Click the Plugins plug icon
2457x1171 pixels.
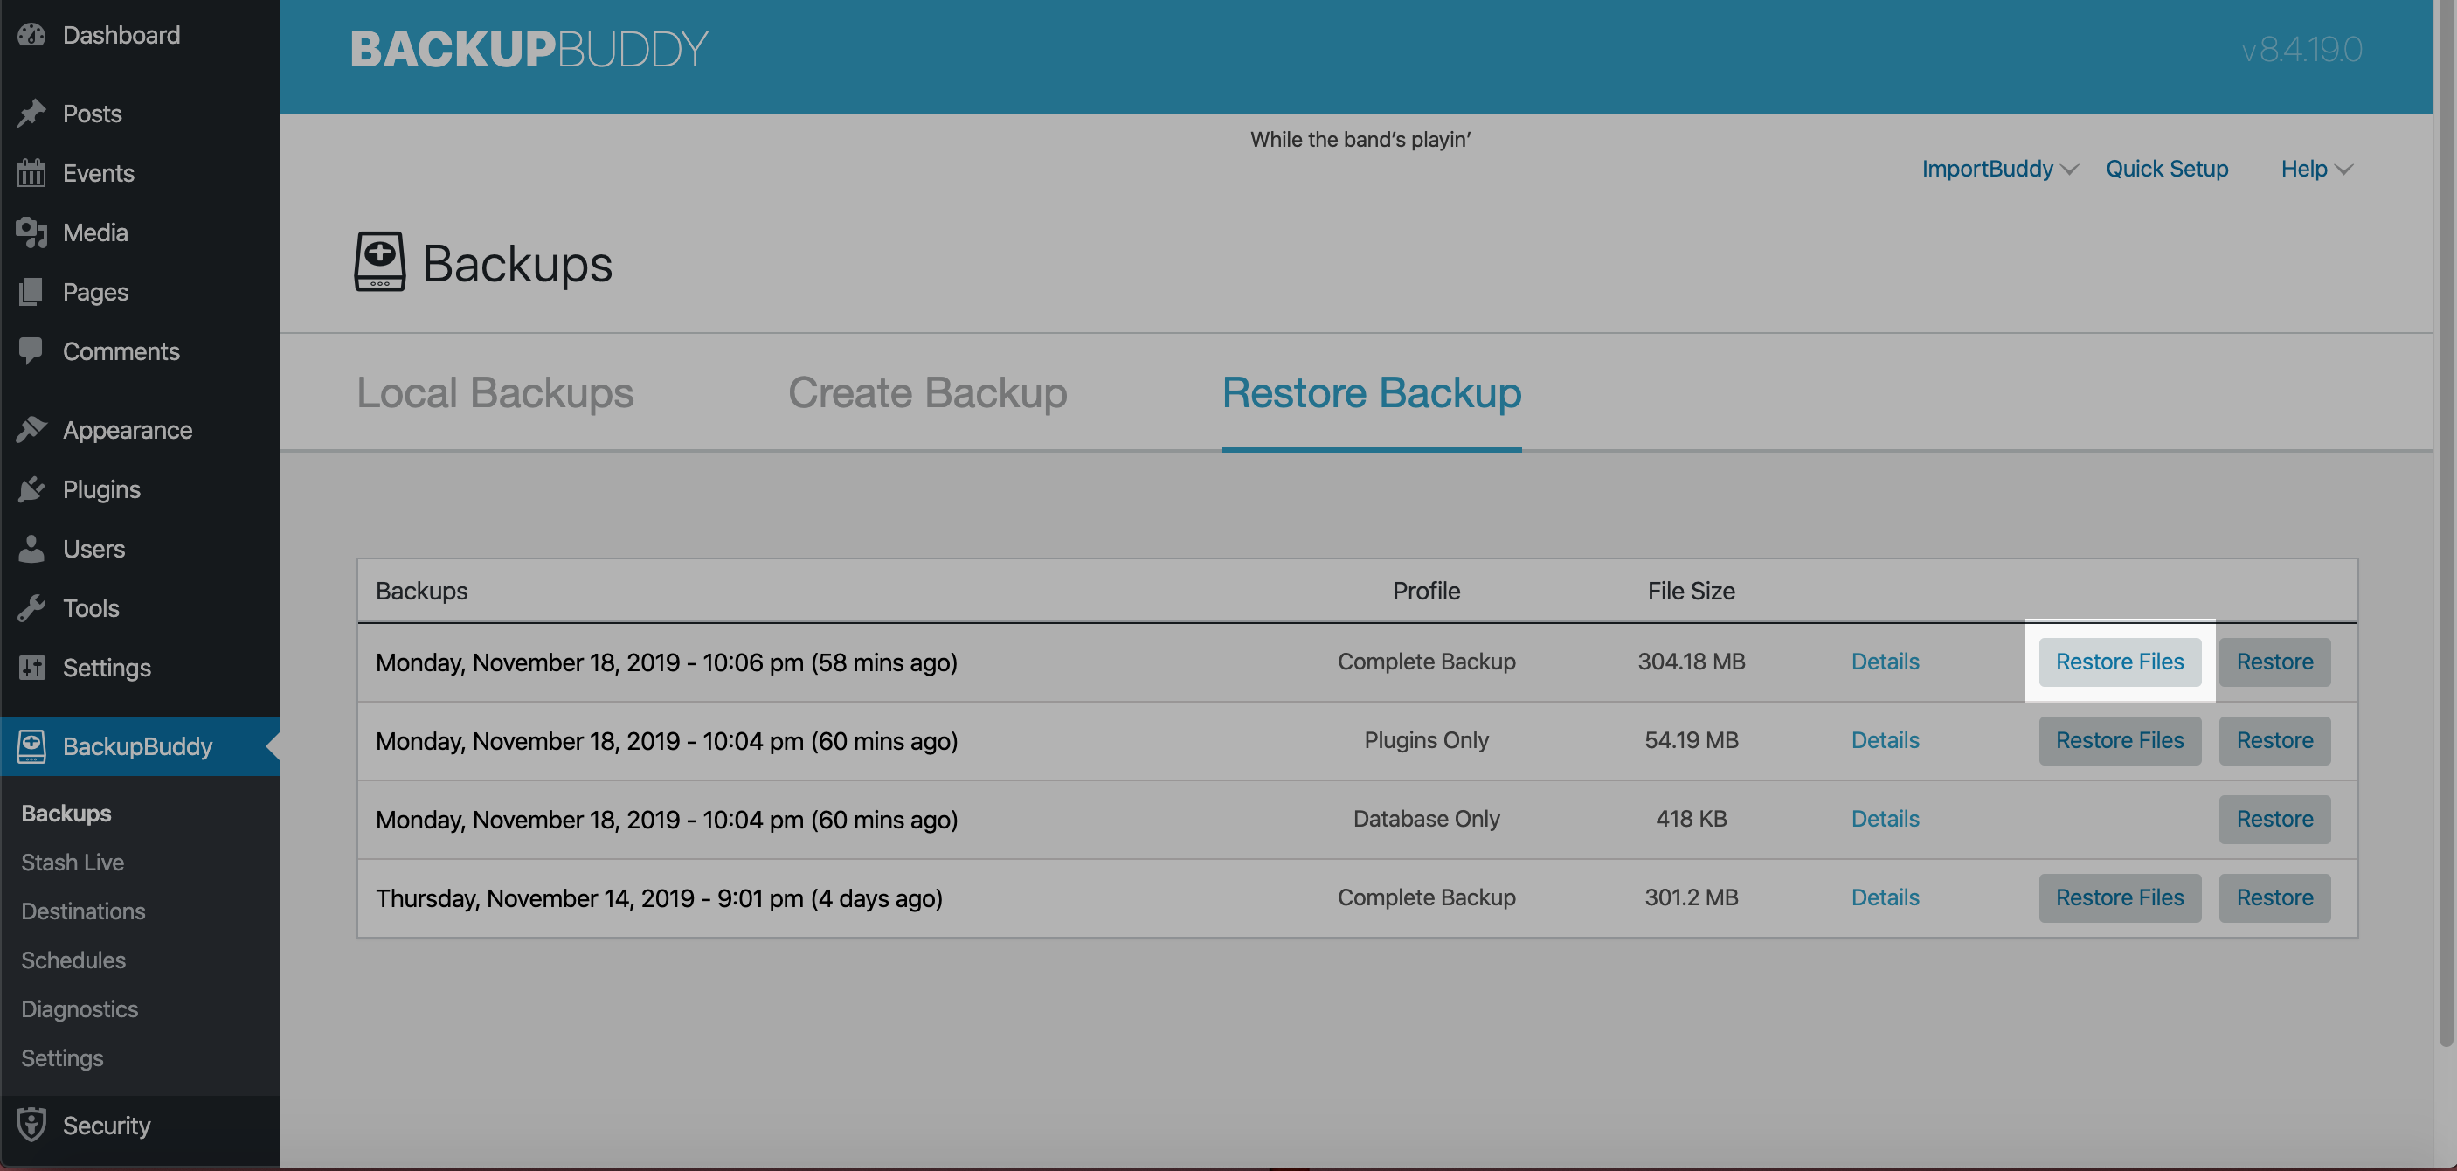31,489
